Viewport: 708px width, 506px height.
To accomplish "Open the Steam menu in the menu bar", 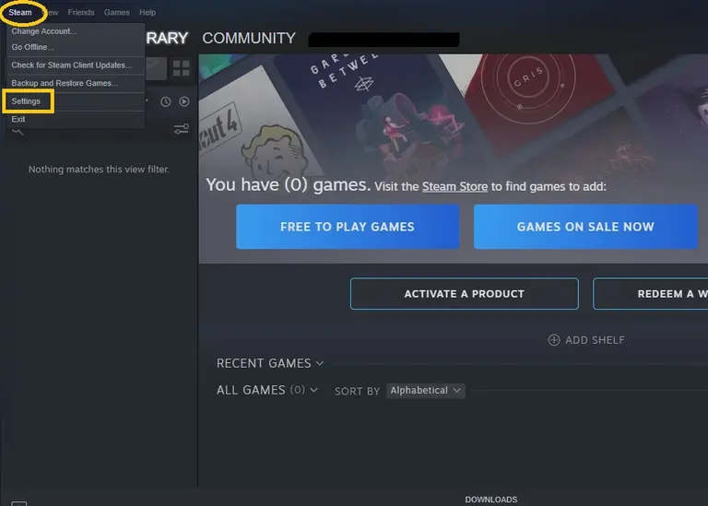I will coord(20,12).
